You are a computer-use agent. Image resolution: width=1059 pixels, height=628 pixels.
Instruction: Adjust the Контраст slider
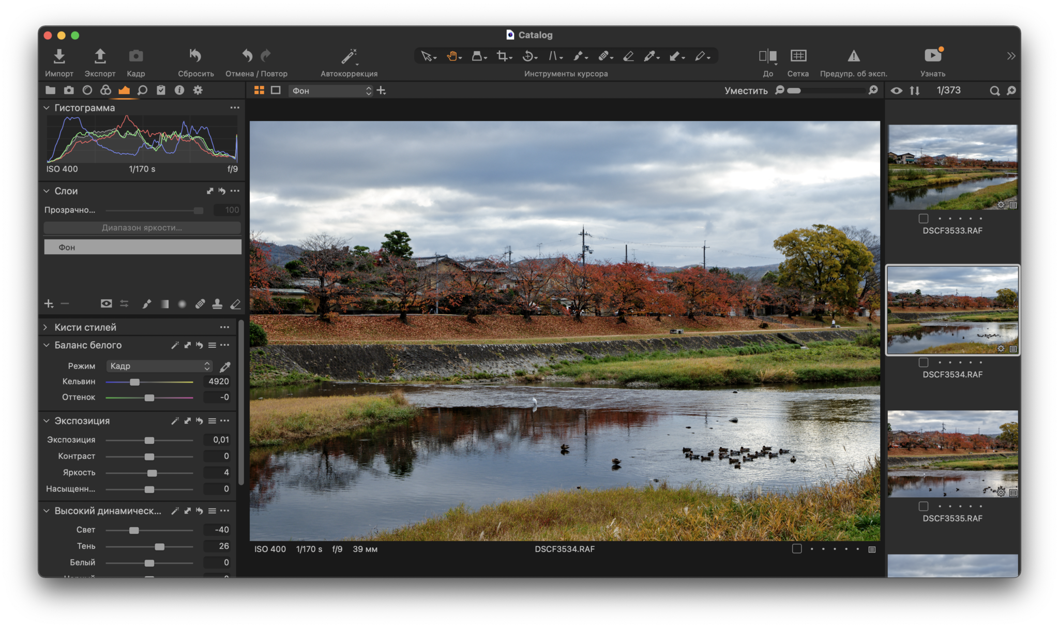149,456
